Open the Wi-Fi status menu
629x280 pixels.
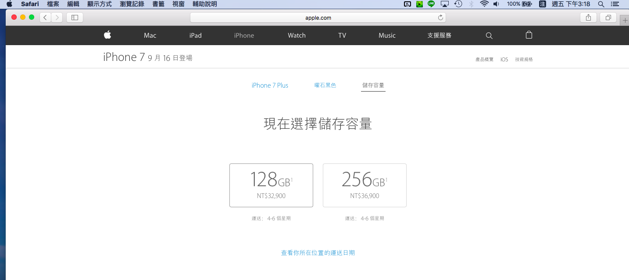pyautogui.click(x=484, y=4)
